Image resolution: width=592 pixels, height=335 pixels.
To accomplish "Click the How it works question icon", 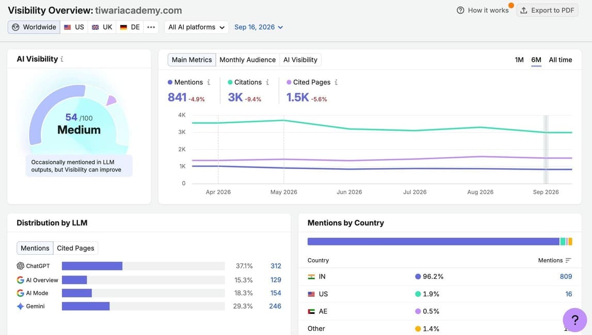I will 460,10.
